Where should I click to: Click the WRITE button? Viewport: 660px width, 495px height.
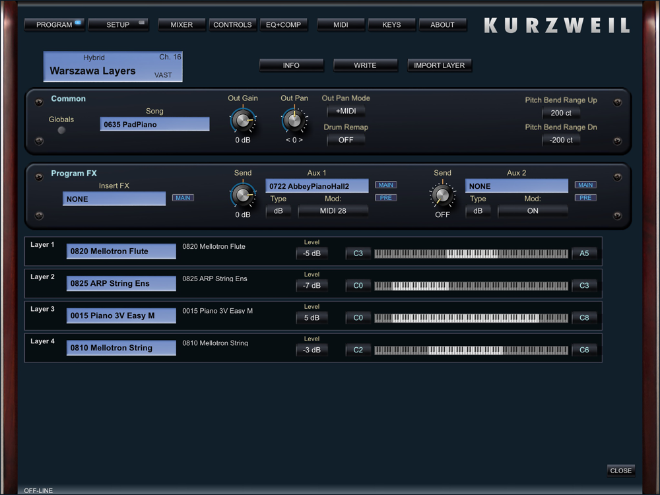[x=366, y=65]
